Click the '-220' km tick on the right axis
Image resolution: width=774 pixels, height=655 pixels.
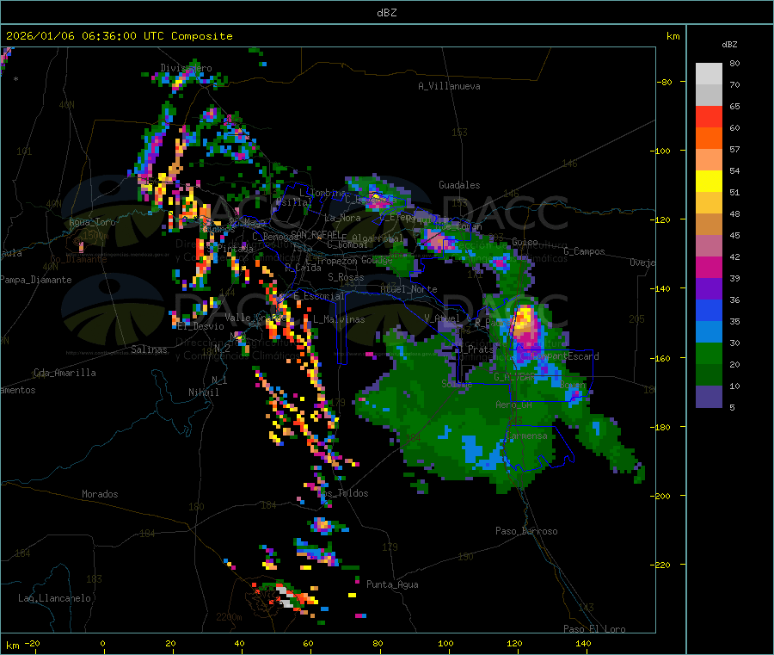(660, 565)
